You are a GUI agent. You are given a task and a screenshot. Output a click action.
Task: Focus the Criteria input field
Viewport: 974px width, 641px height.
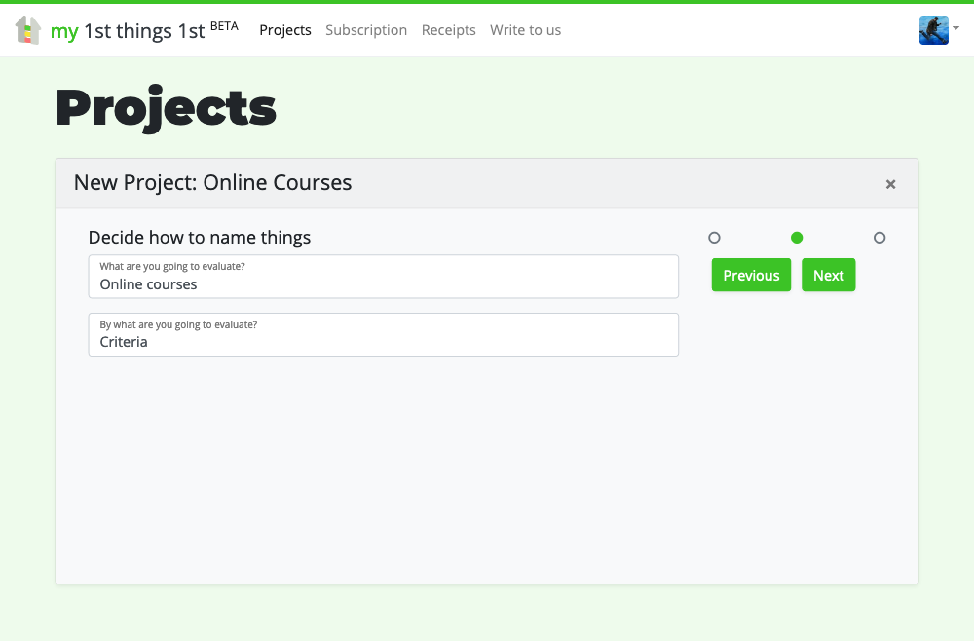383,335
